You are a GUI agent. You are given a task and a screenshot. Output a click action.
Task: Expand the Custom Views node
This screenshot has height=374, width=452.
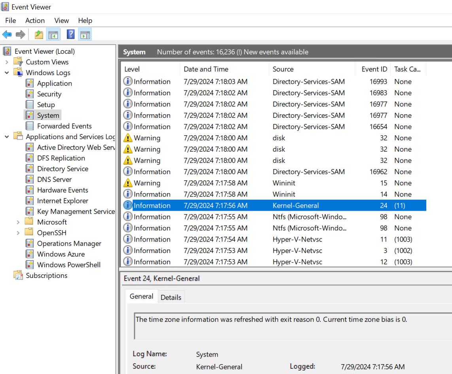(x=7, y=62)
